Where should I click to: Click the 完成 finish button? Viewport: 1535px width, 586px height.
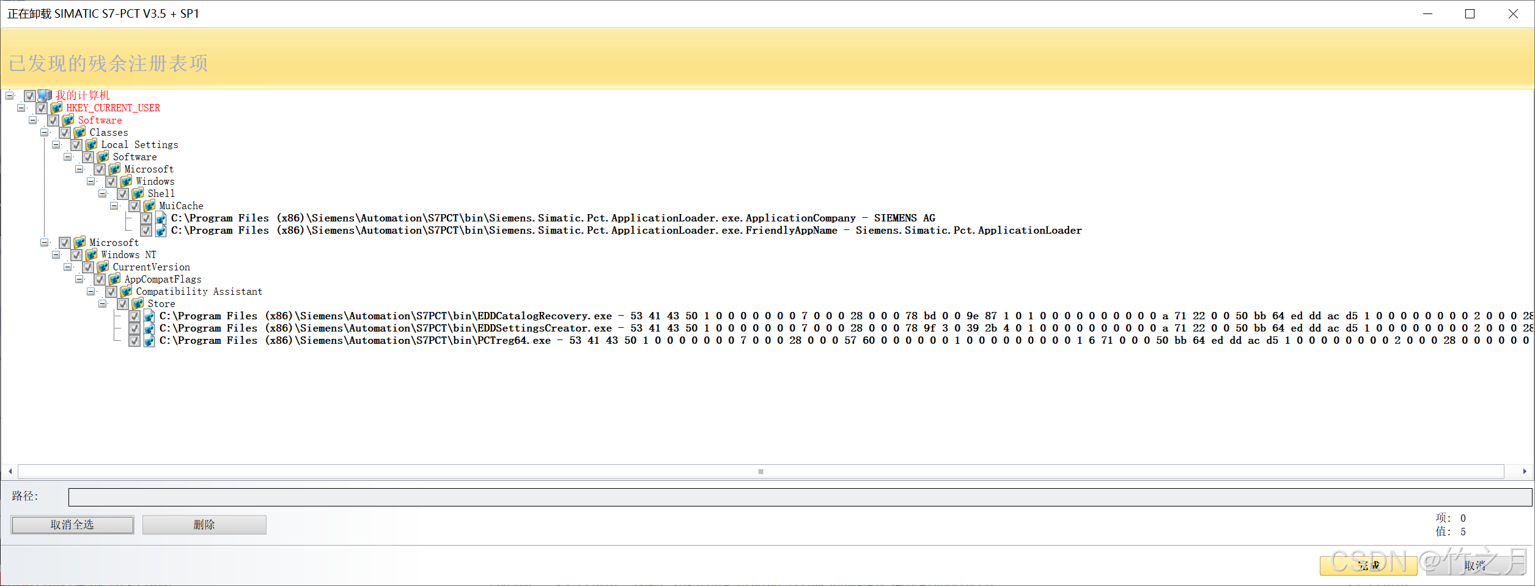1368,565
